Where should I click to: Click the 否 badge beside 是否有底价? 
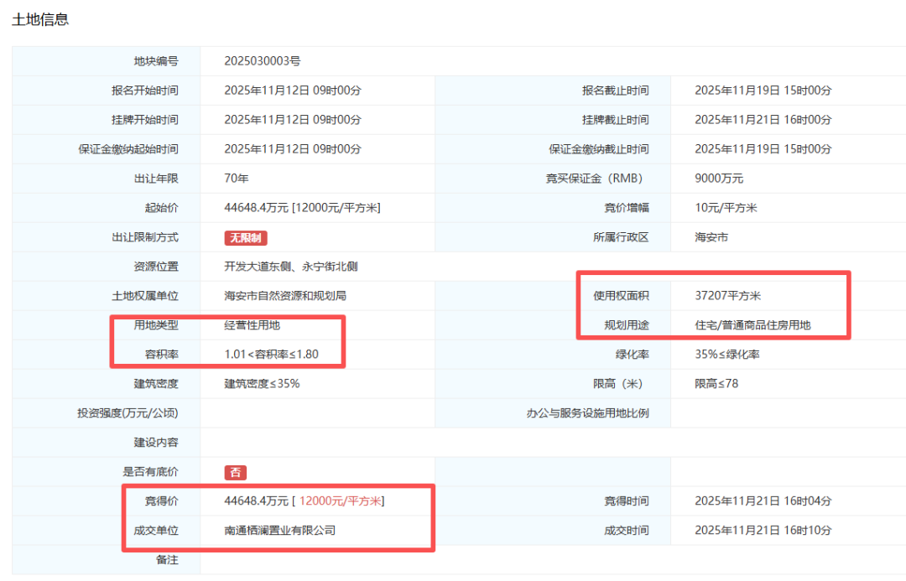pyautogui.click(x=235, y=471)
